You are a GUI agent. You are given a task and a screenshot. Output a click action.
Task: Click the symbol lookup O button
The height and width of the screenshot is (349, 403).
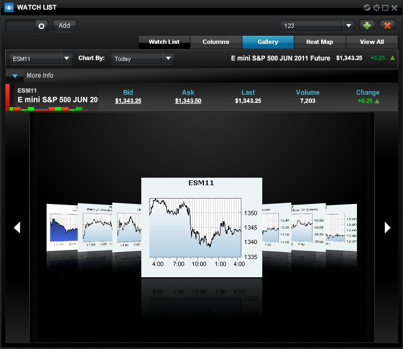tap(41, 26)
